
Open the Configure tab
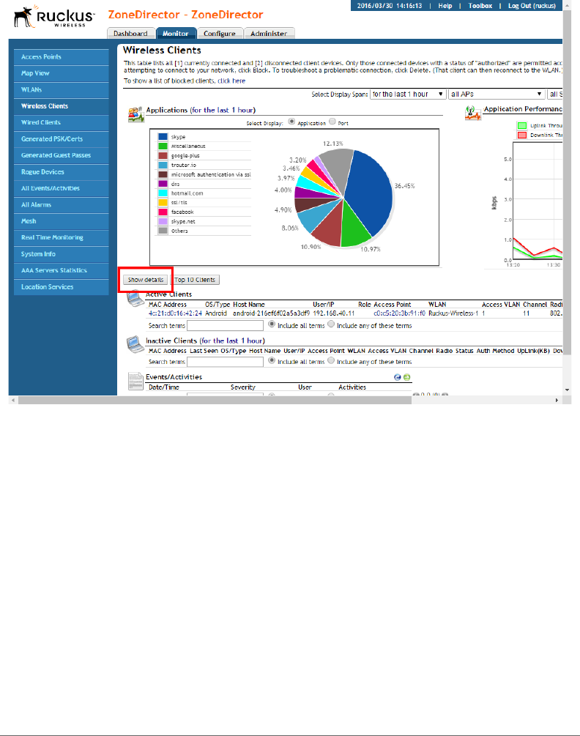click(x=220, y=34)
